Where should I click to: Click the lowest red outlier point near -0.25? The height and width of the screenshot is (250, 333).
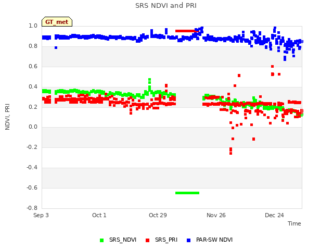click(x=231, y=153)
